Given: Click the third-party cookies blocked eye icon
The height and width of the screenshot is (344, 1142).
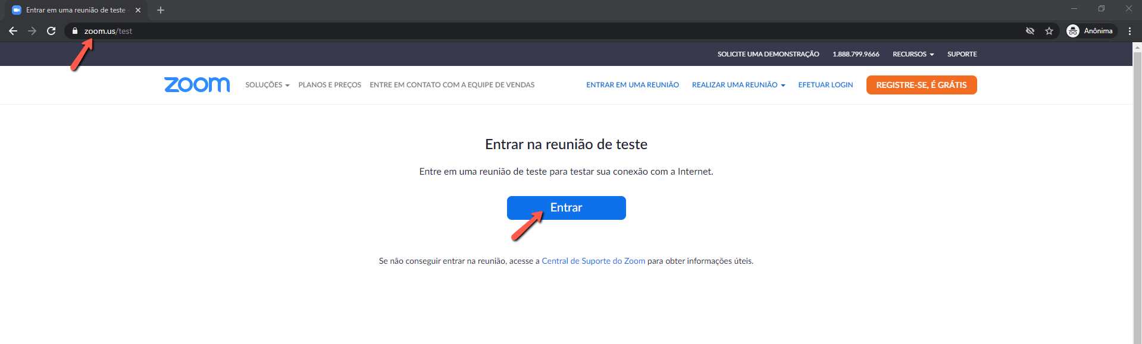Looking at the screenshot, I should [1030, 31].
